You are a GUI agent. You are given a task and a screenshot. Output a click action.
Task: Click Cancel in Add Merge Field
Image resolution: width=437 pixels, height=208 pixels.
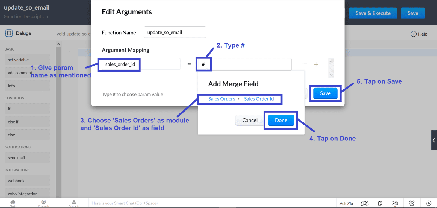[x=250, y=120]
